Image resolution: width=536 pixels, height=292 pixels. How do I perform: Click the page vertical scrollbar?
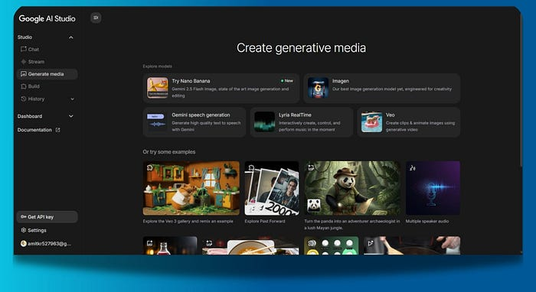point(521,90)
